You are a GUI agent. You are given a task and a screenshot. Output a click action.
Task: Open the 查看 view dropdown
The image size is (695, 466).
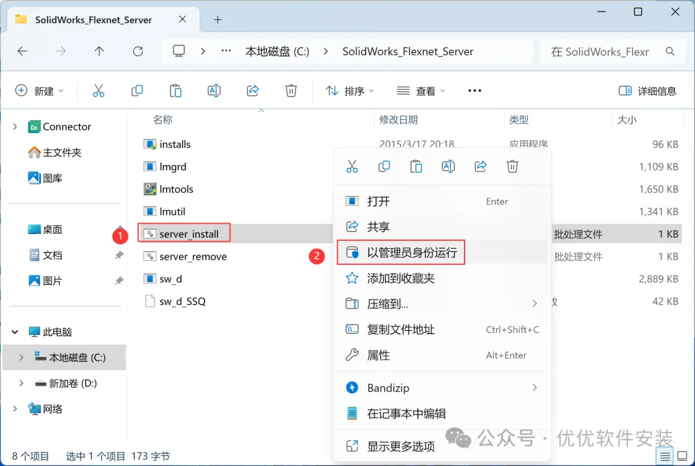click(421, 91)
